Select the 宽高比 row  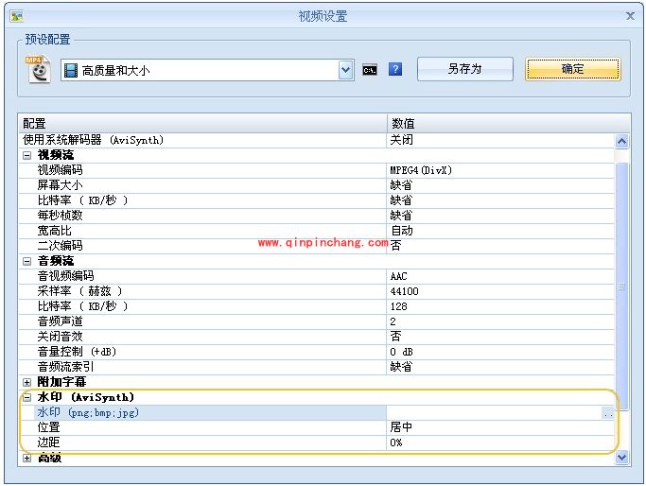317,231
